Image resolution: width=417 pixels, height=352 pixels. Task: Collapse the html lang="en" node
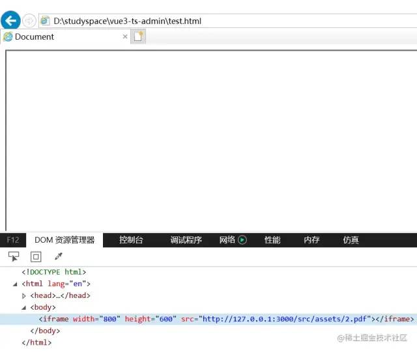point(15,284)
